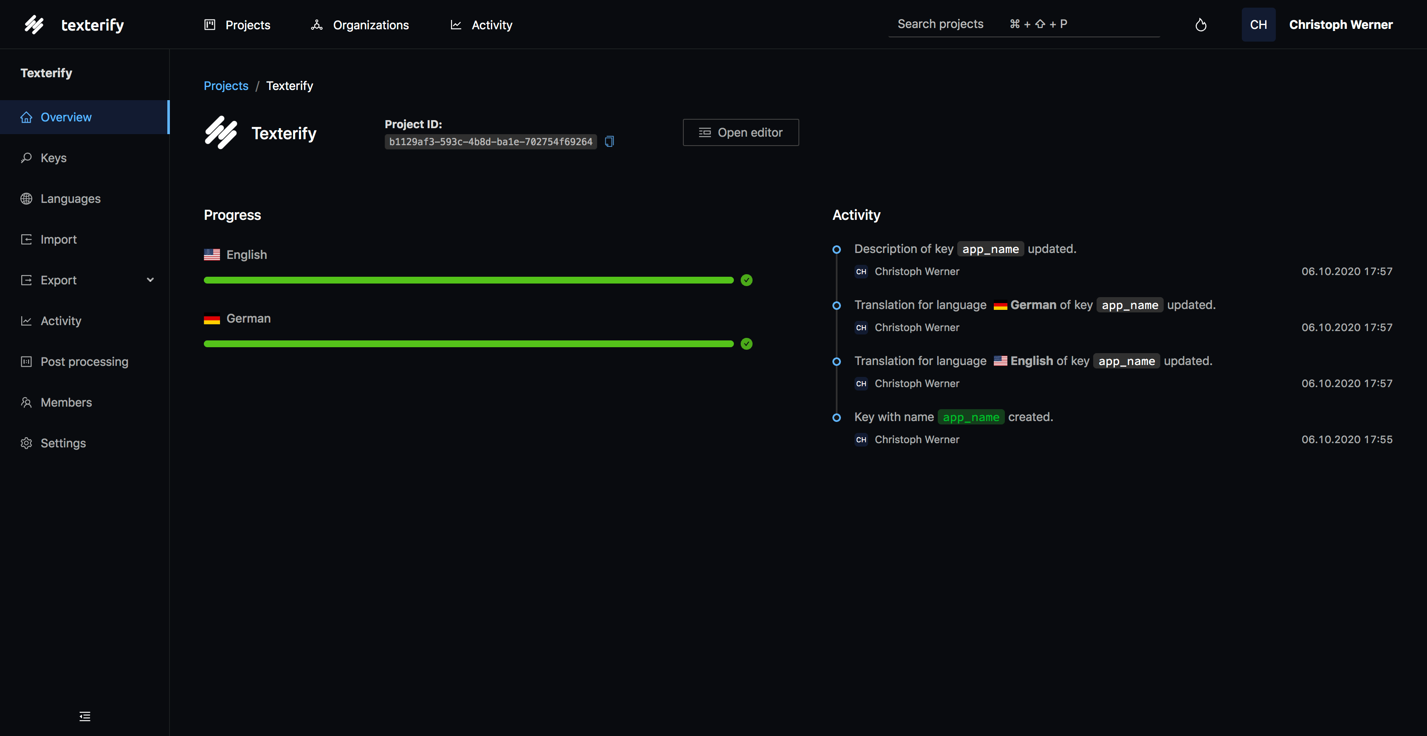Screen dimensions: 1427x736
Task: Click the CH avatar in header
Action: 1258,25
